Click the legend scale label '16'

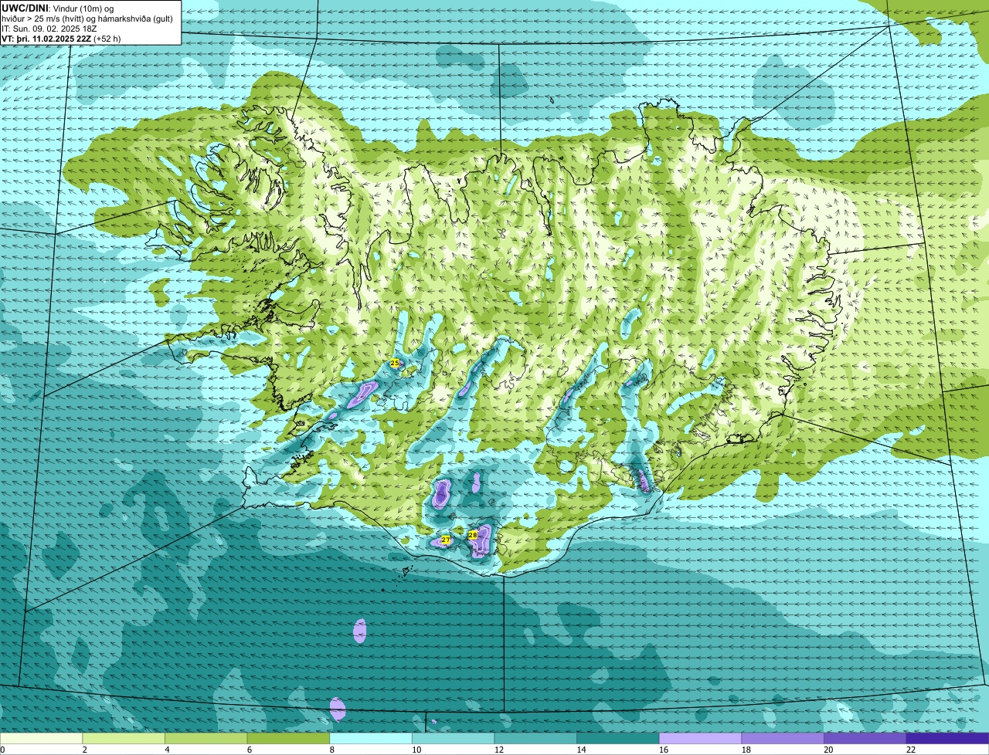(x=664, y=750)
